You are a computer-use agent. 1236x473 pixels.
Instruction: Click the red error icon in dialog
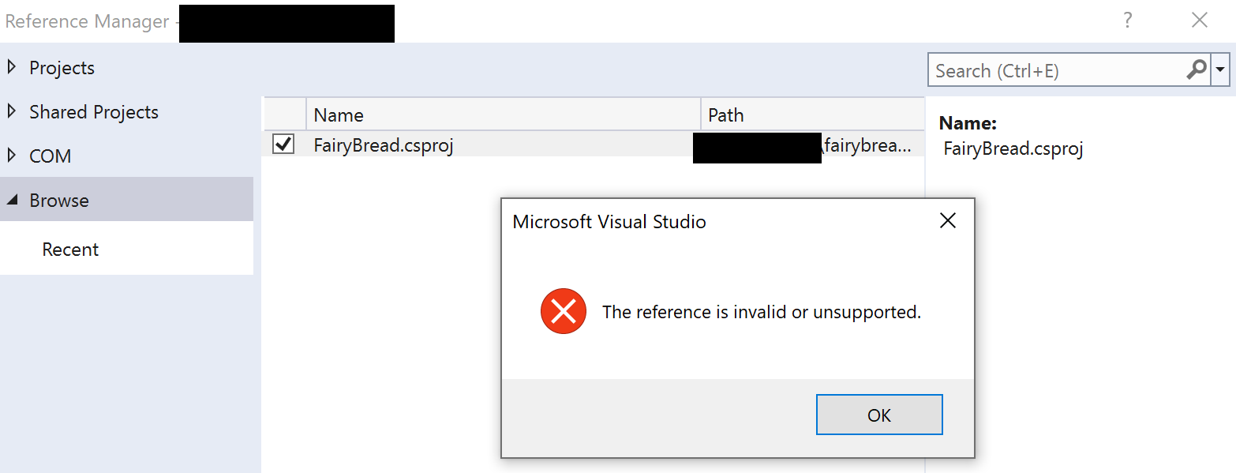click(x=564, y=311)
